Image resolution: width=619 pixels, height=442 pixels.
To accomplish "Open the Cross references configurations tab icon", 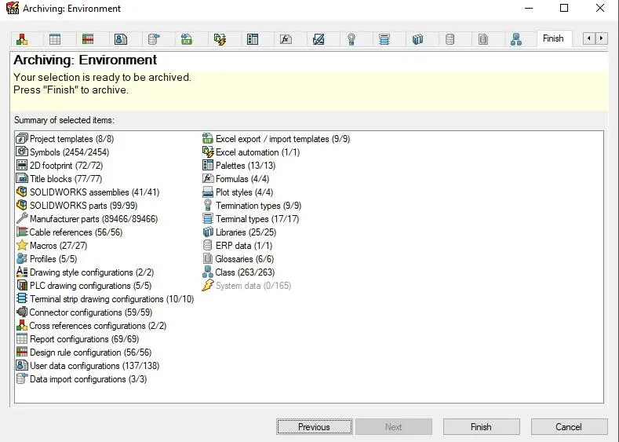I will [x=22, y=38].
